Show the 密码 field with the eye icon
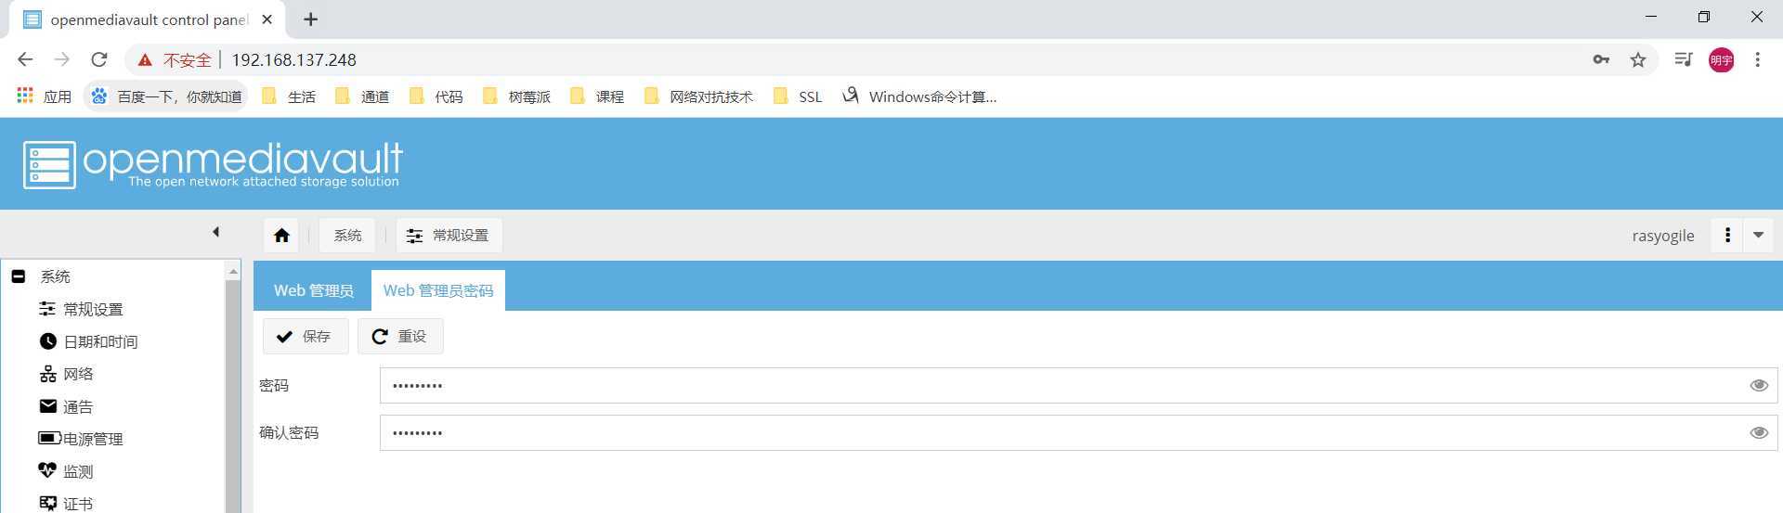 [x=1759, y=385]
